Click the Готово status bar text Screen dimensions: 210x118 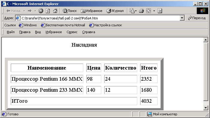13,114
